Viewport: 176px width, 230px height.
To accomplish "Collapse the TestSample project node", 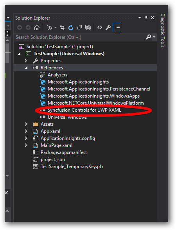I will [19, 54].
